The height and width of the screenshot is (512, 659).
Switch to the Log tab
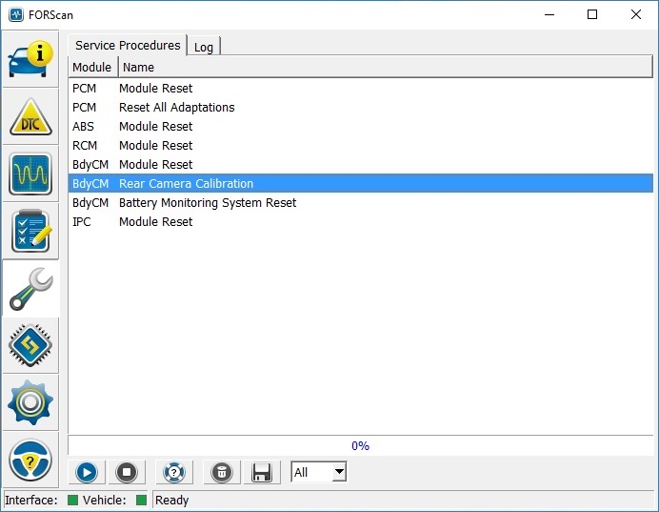204,47
